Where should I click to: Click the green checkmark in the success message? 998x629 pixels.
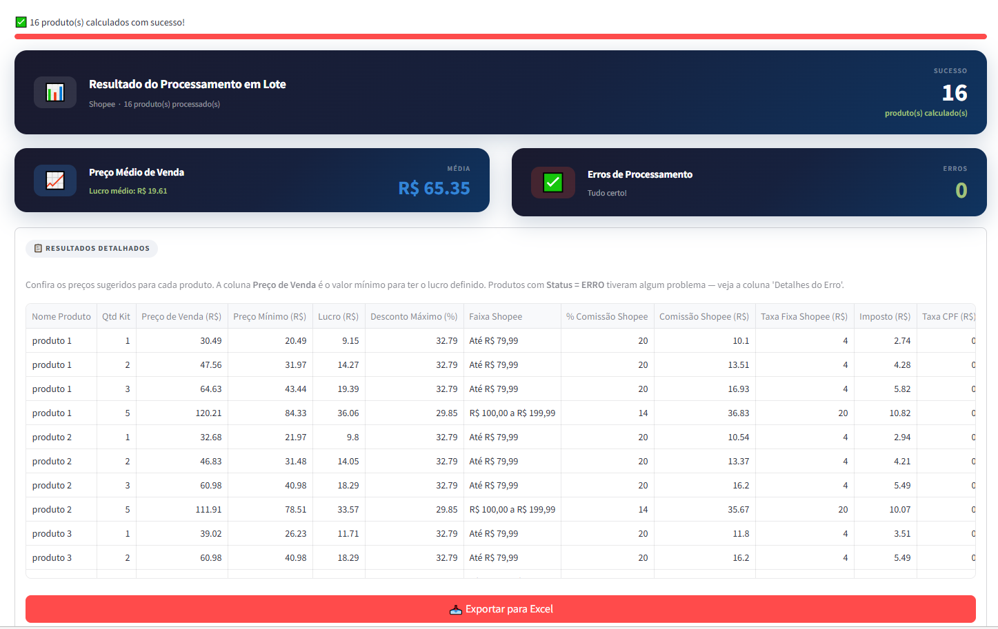[x=21, y=22]
